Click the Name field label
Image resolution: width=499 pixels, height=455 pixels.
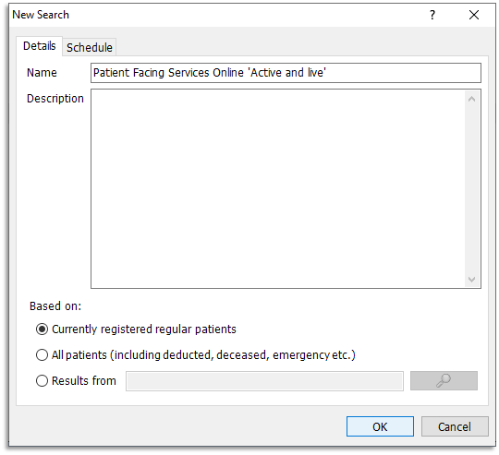[x=42, y=73]
